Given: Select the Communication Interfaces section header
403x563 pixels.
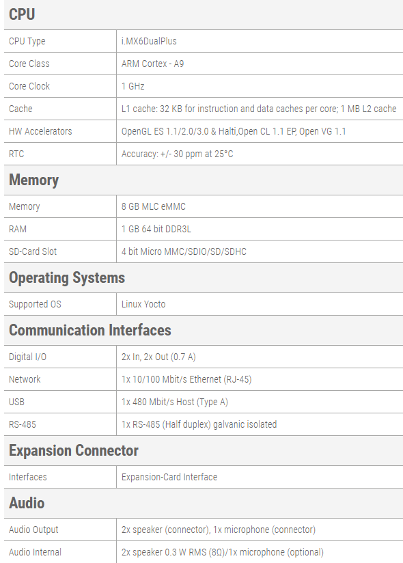Looking at the screenshot, I should pyautogui.click(x=90, y=330).
